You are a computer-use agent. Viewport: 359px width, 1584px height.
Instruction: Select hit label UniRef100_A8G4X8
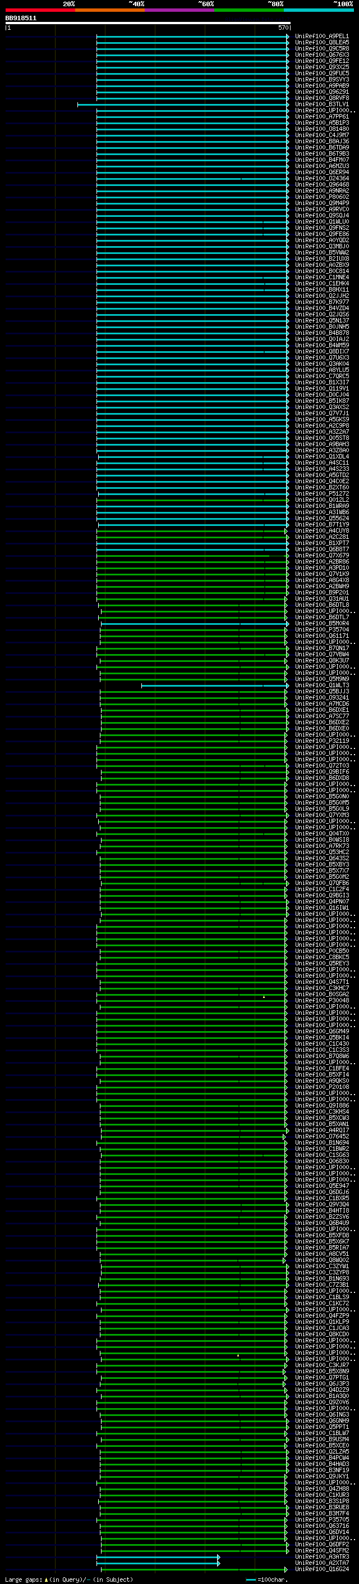[x=321, y=580]
